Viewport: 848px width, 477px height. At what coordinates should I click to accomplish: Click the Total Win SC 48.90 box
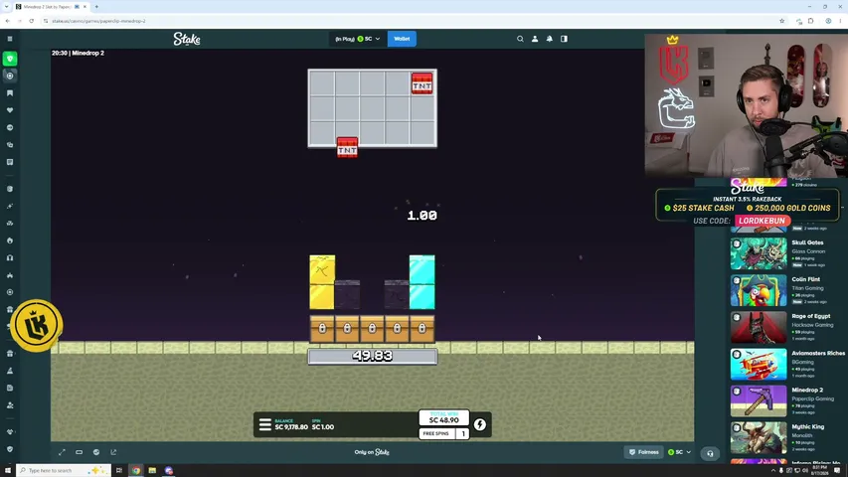444,417
